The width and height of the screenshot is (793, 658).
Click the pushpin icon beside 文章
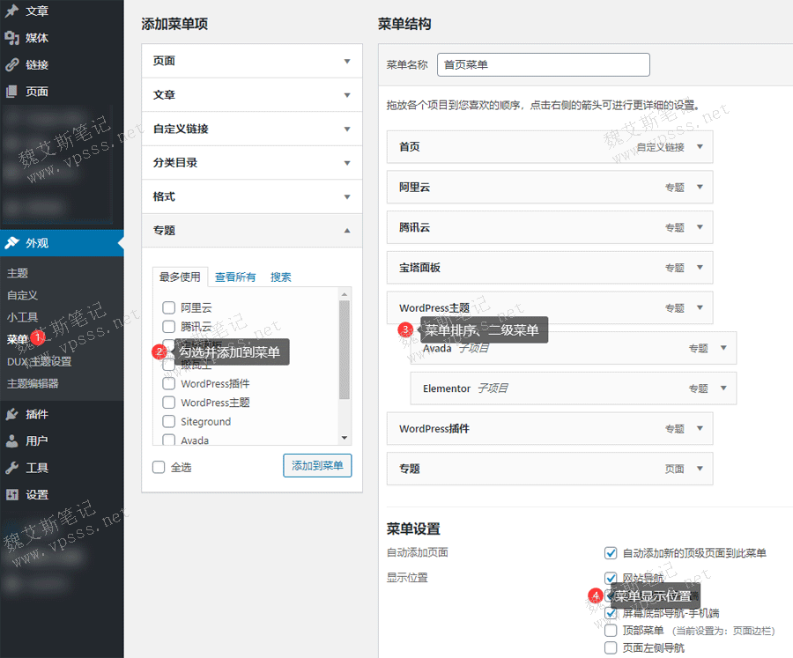pyautogui.click(x=12, y=11)
